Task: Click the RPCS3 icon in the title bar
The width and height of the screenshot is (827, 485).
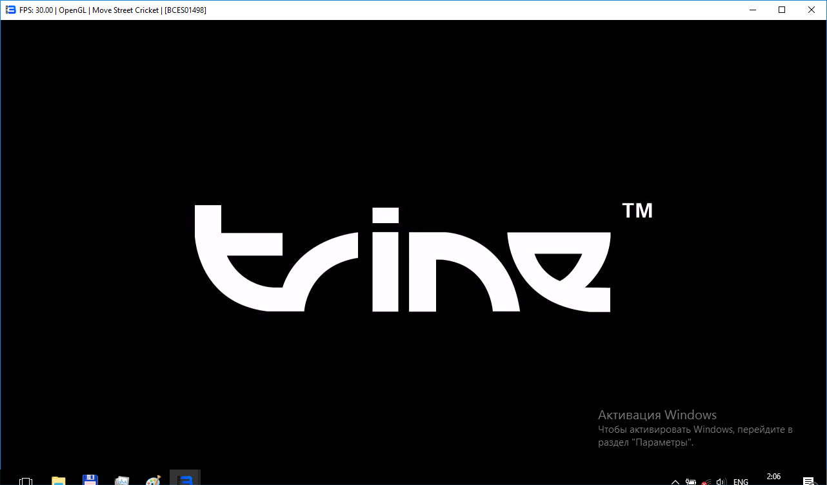Action: 10,10
